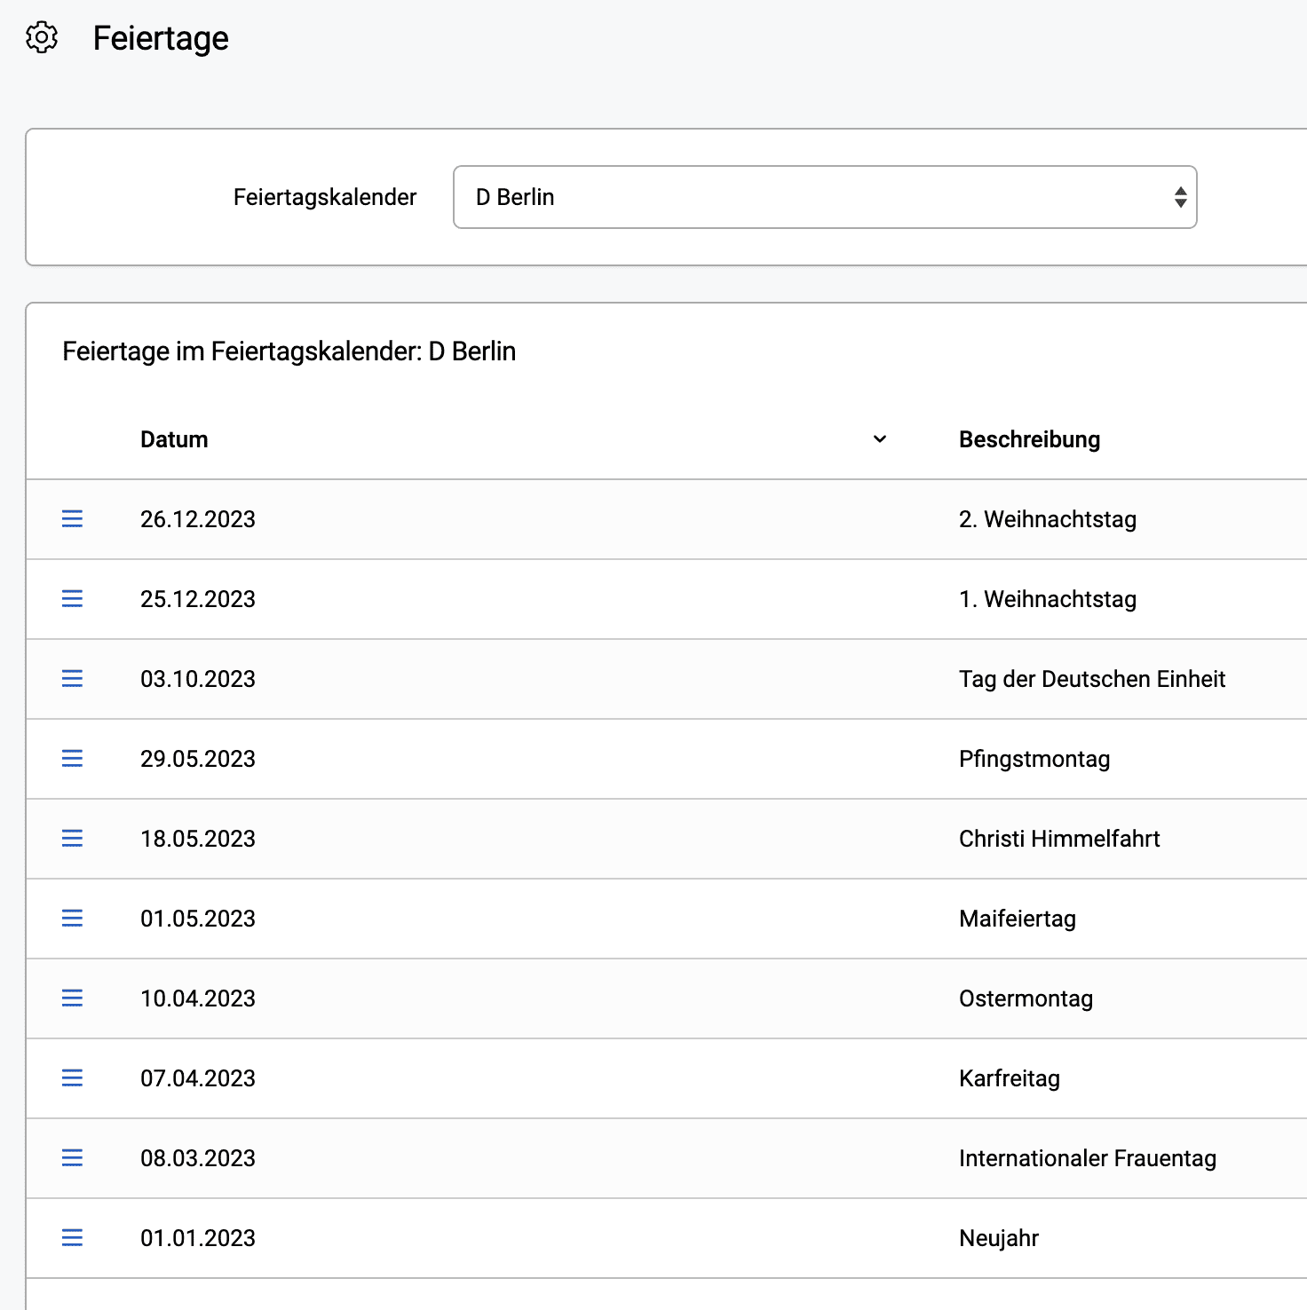1307x1310 pixels.
Task: Click the Pfingstmontag description cell
Action: (x=1034, y=759)
